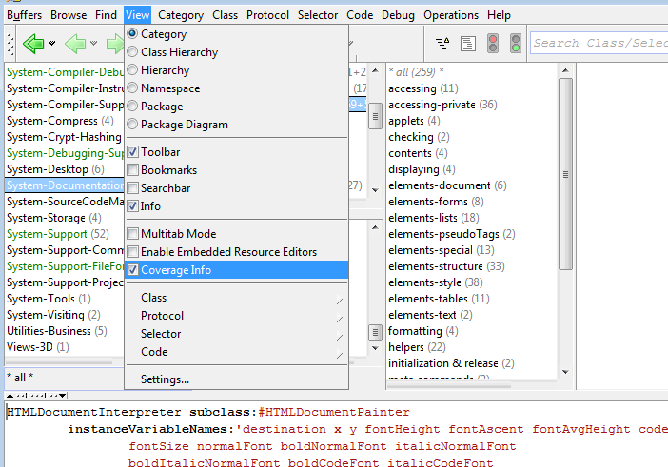Toggle the Coverage Info checkbox
The width and height of the screenshot is (668, 467).
coord(133,270)
